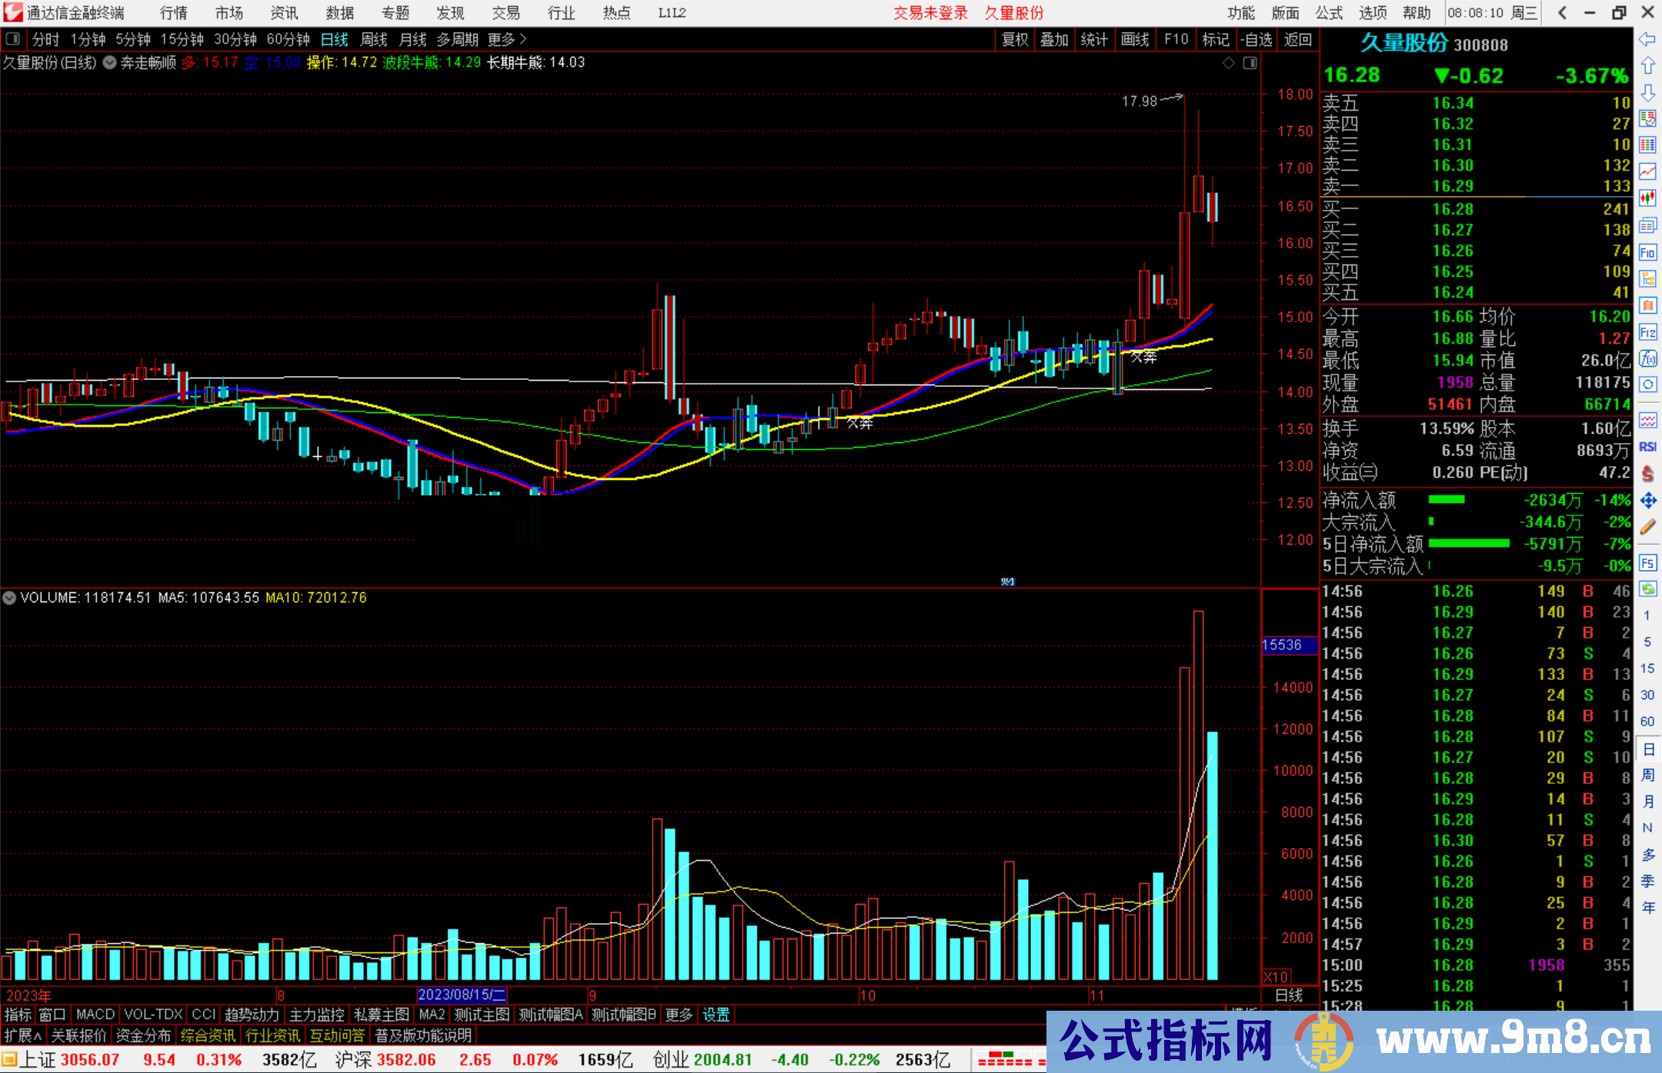Screen dimensions: 1662x1073
Task: Open the 行情 menu
Action: [x=174, y=13]
